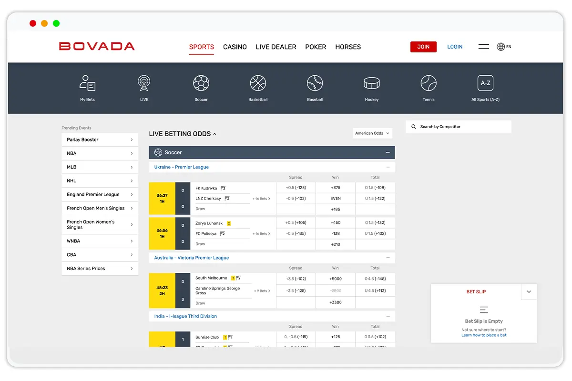Select the Soccer ball icon
This screenshot has height=381, width=572.
point(201,83)
